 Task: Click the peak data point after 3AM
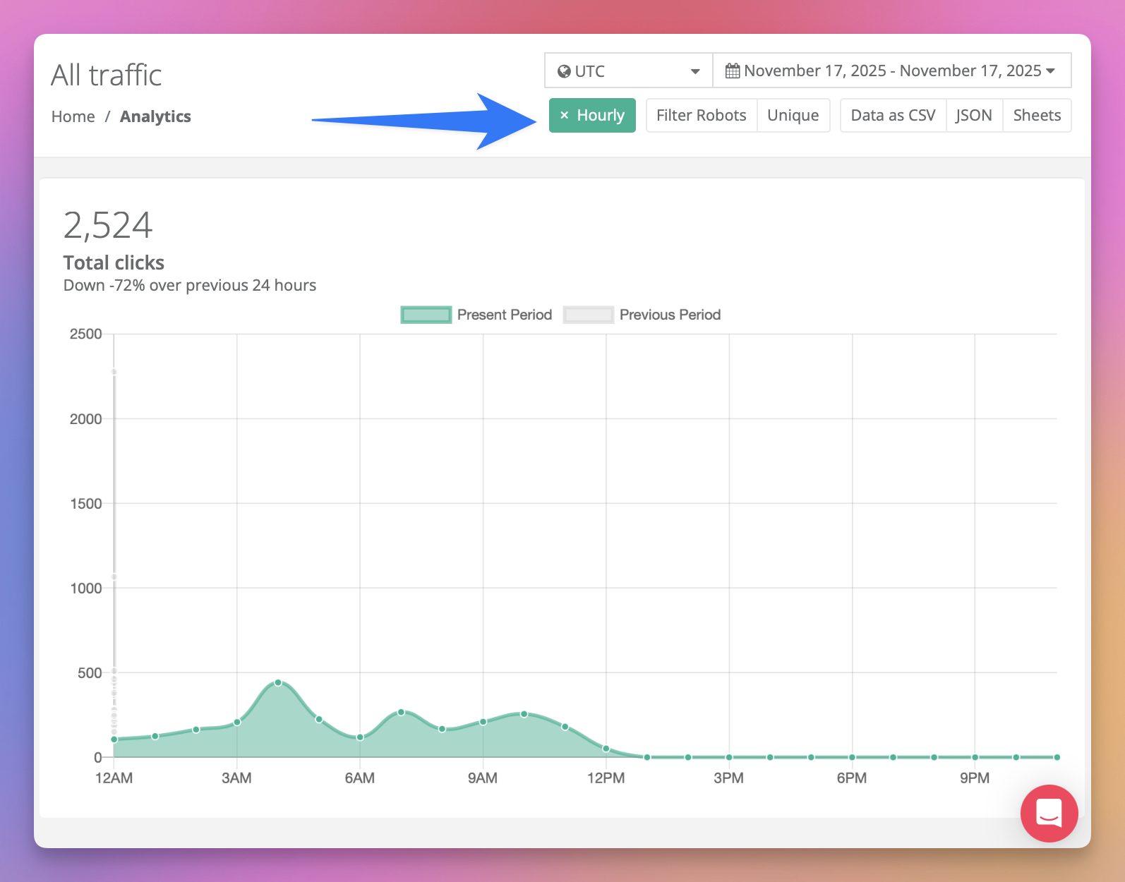(278, 682)
